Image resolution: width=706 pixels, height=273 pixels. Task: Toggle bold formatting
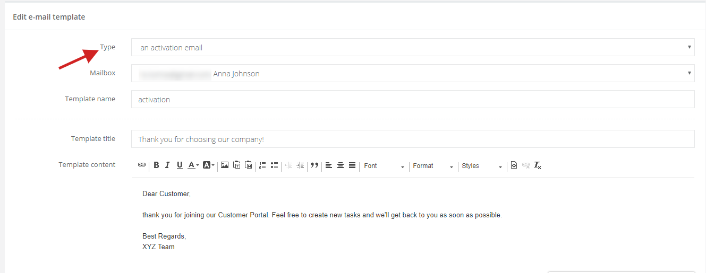(156, 165)
